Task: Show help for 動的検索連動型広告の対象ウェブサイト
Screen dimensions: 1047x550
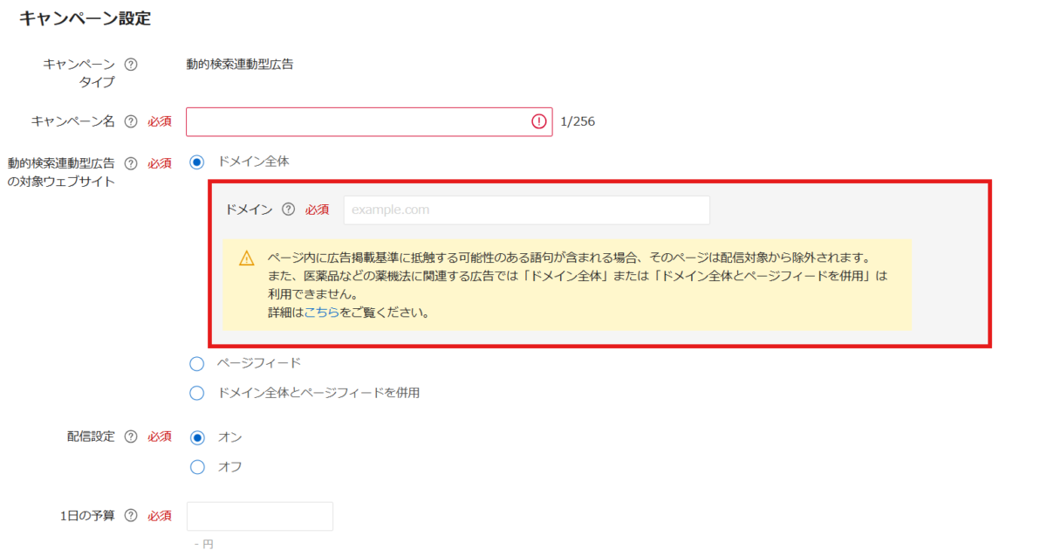Action: click(x=131, y=163)
